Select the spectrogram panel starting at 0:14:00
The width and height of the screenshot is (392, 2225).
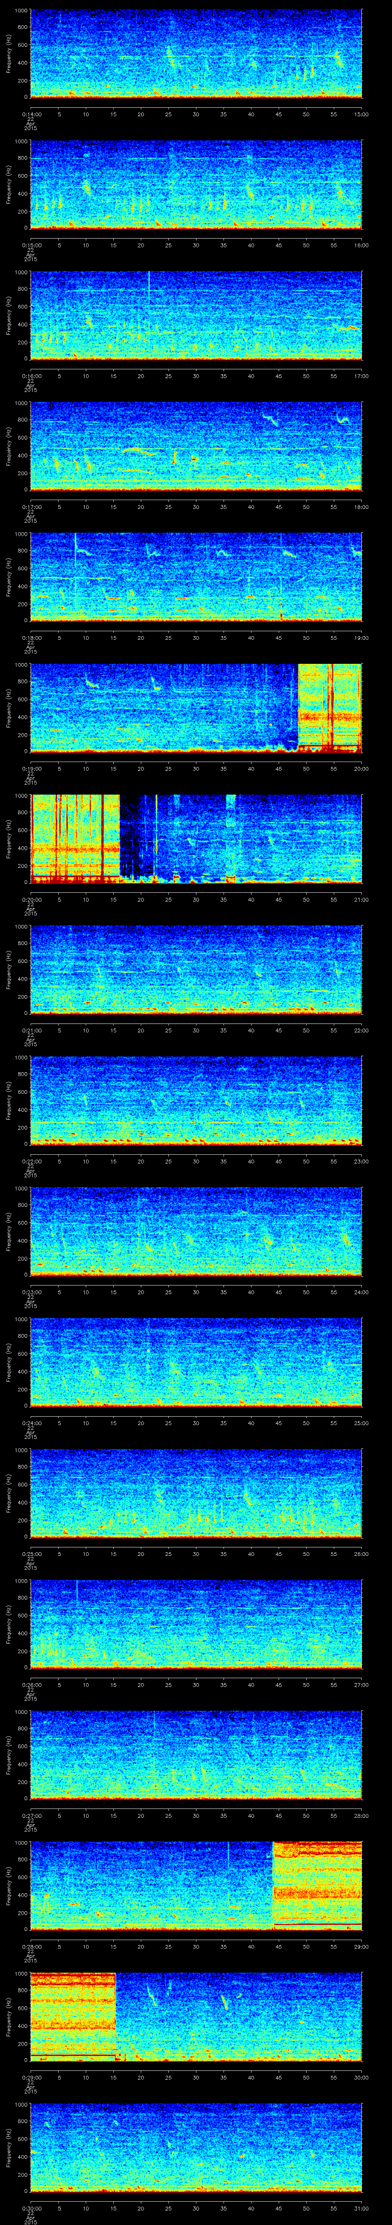point(196,54)
